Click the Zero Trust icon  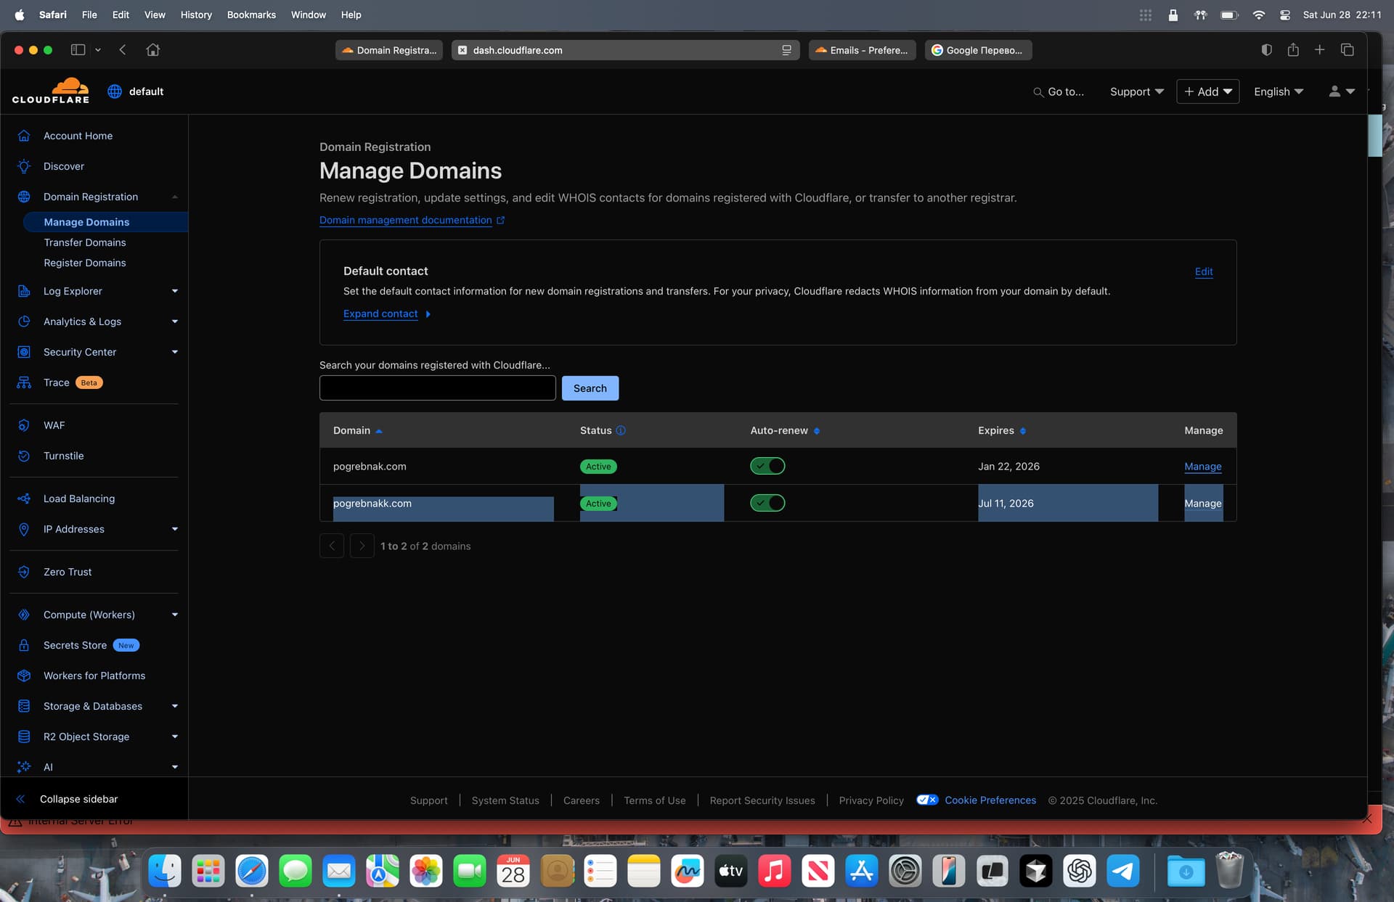[24, 572]
